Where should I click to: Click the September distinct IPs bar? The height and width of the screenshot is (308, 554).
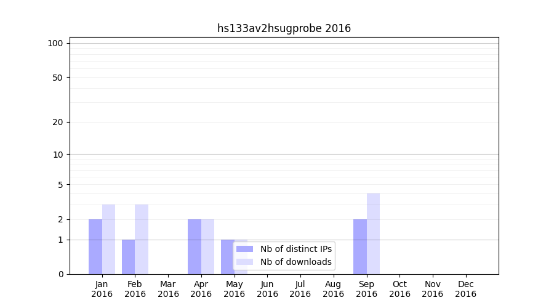[x=359, y=246]
